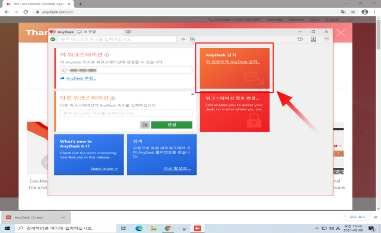This screenshot has width=381, height=233.
Task: Click the gray file transfer button next to 연결
Action: (x=145, y=124)
